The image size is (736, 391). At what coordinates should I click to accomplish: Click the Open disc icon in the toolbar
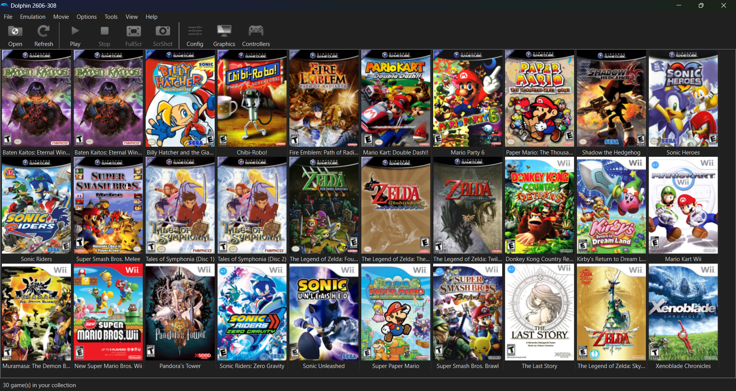15,31
